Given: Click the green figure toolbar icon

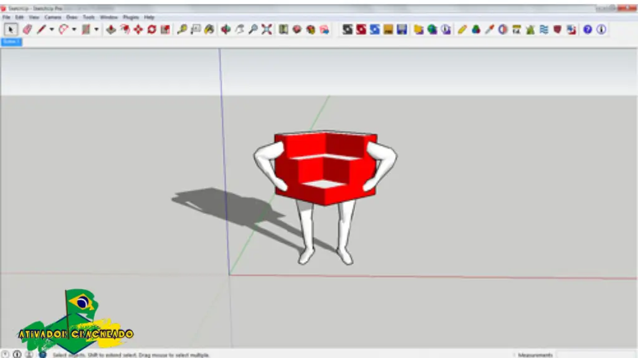Looking at the screenshot, I should (x=530, y=29).
